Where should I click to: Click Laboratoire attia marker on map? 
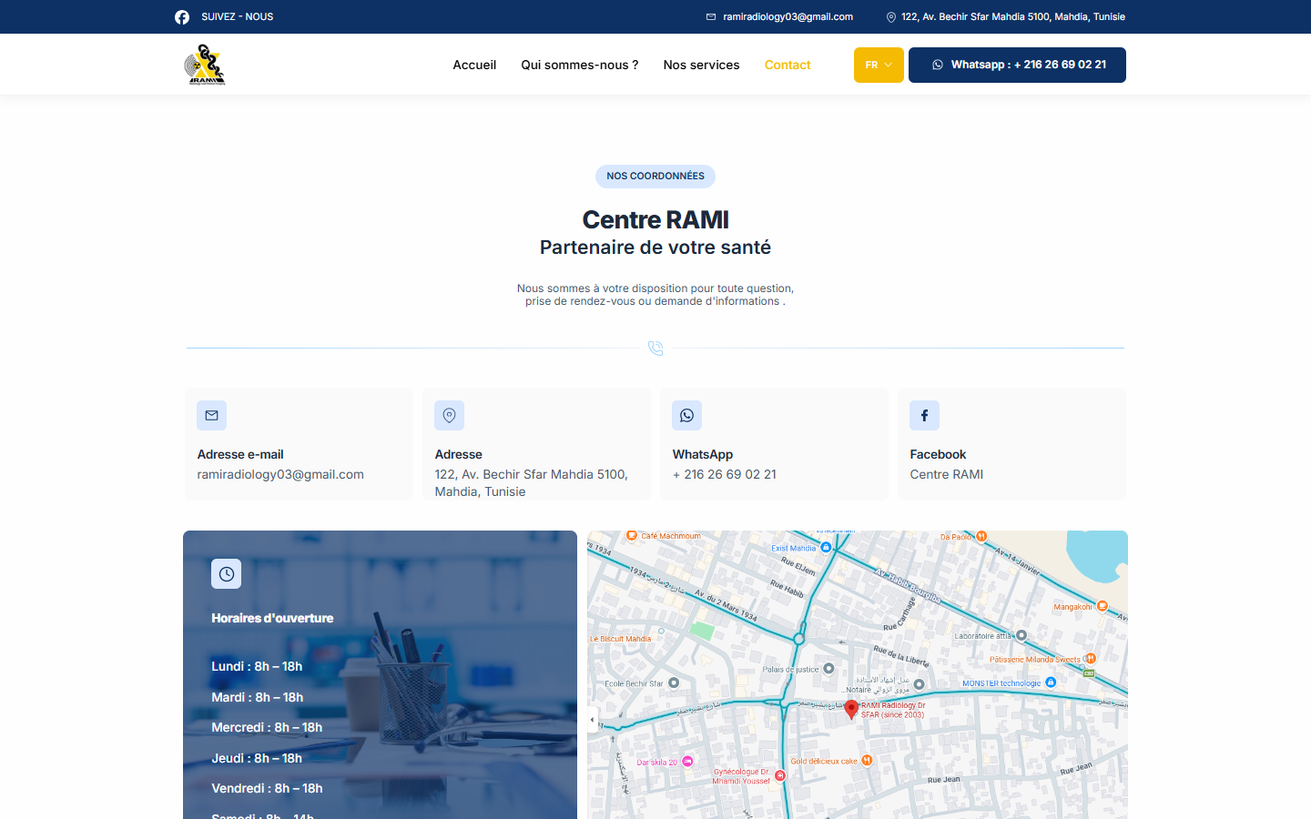coord(1021,636)
